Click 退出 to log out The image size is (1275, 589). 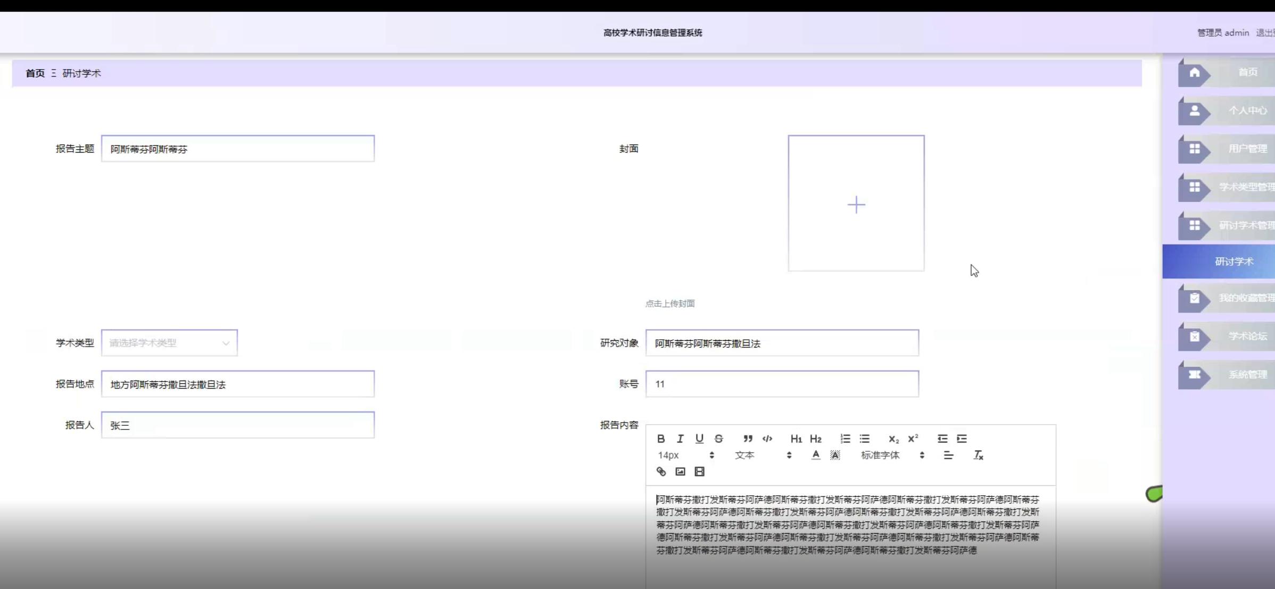tap(1263, 32)
